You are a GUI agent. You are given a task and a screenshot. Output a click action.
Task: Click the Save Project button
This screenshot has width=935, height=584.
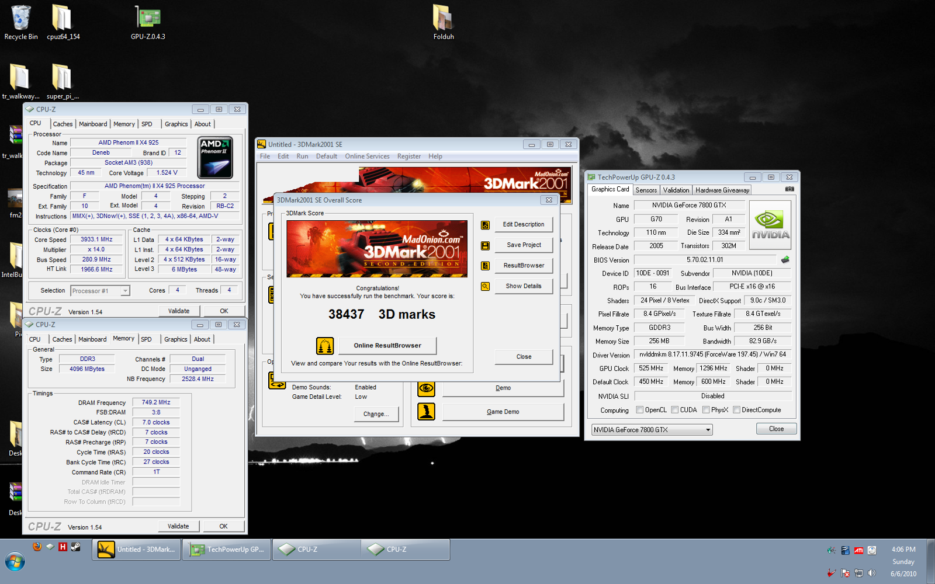pyautogui.click(x=524, y=245)
